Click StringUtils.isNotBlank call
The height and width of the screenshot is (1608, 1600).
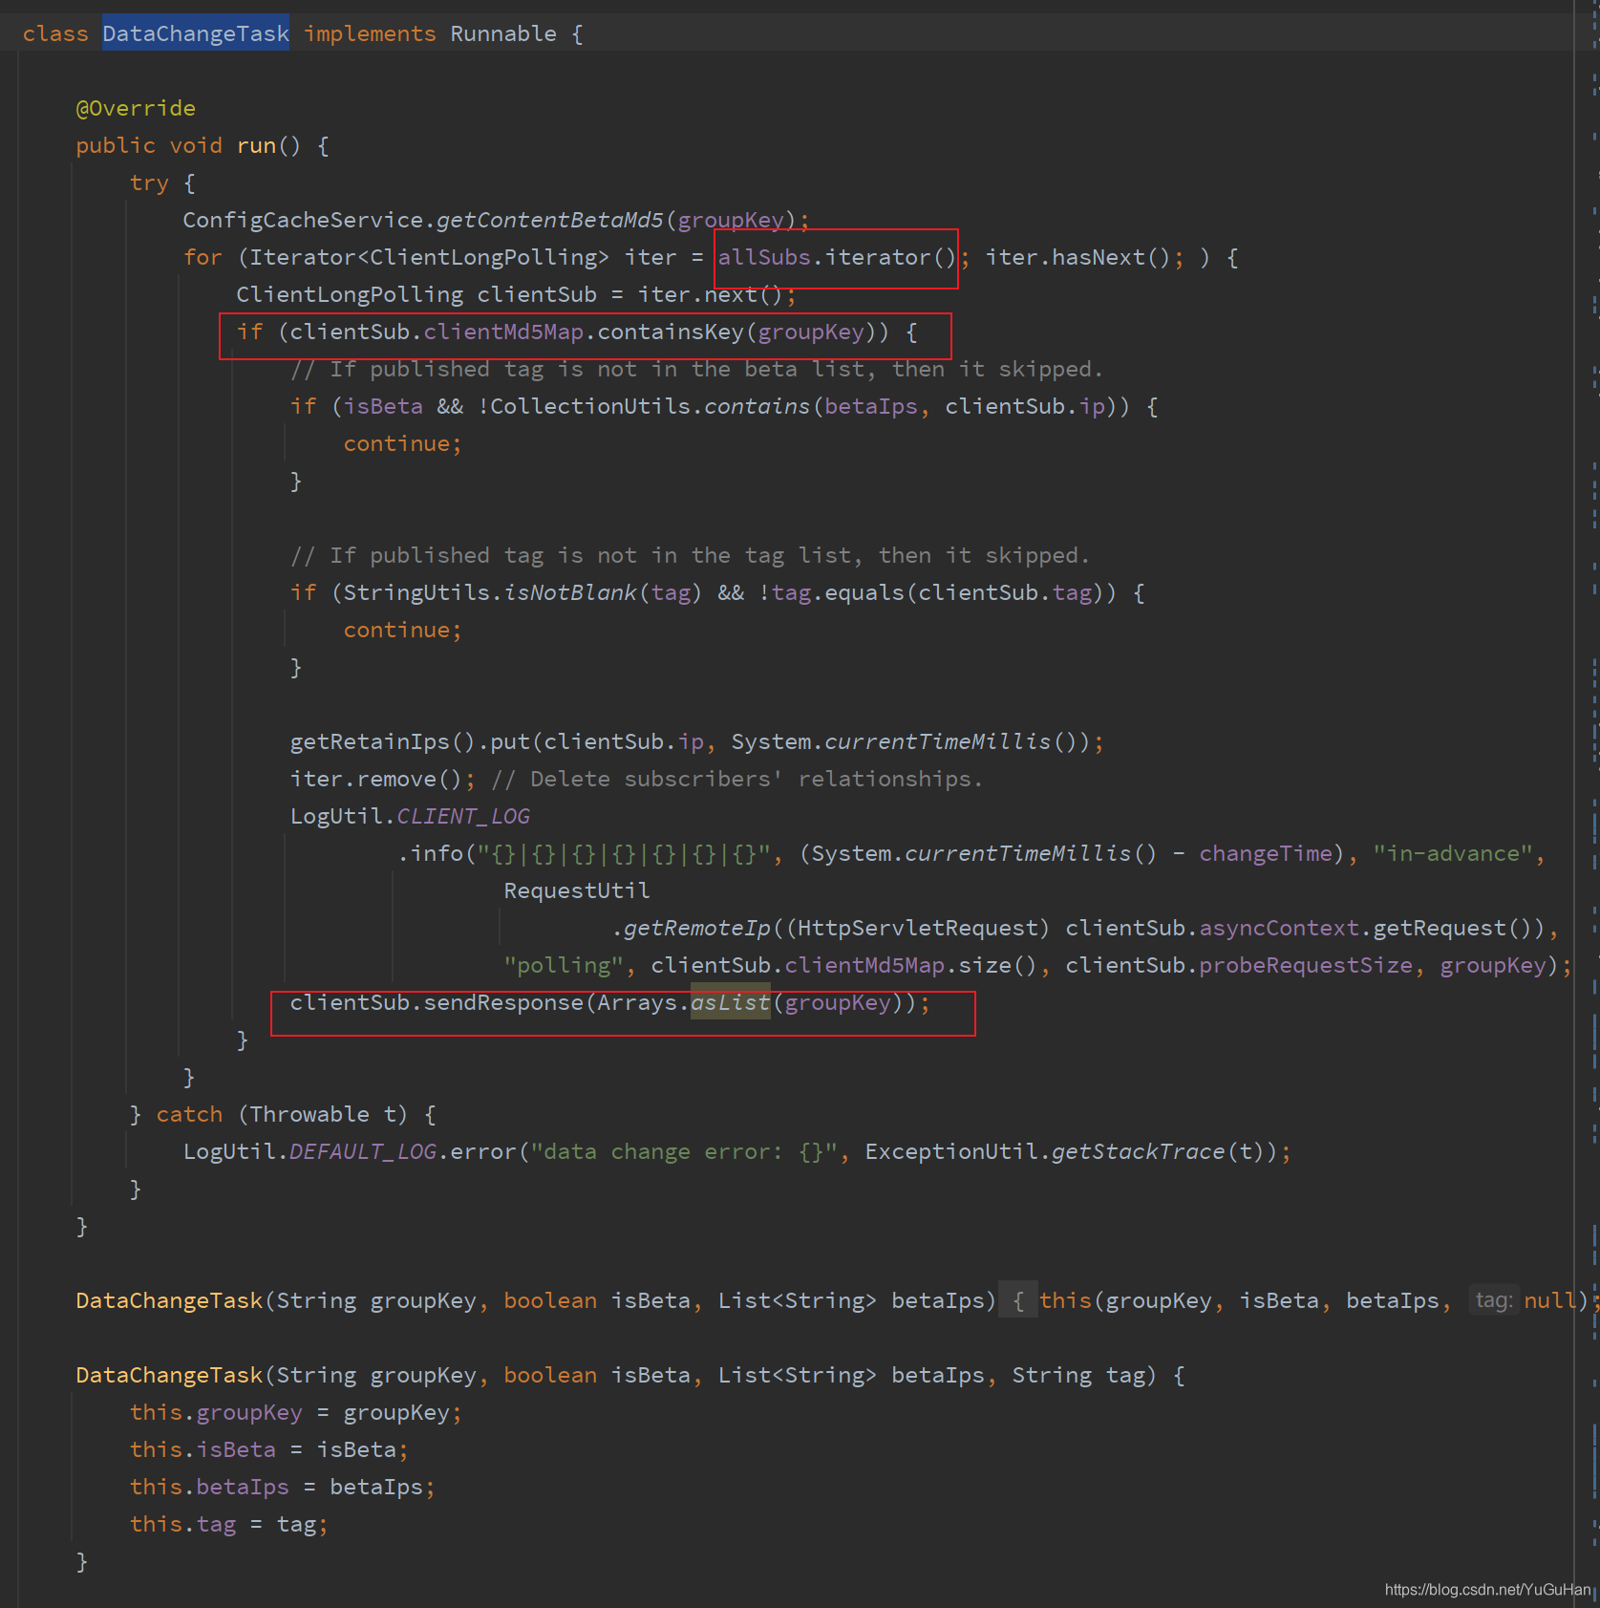coord(490,592)
